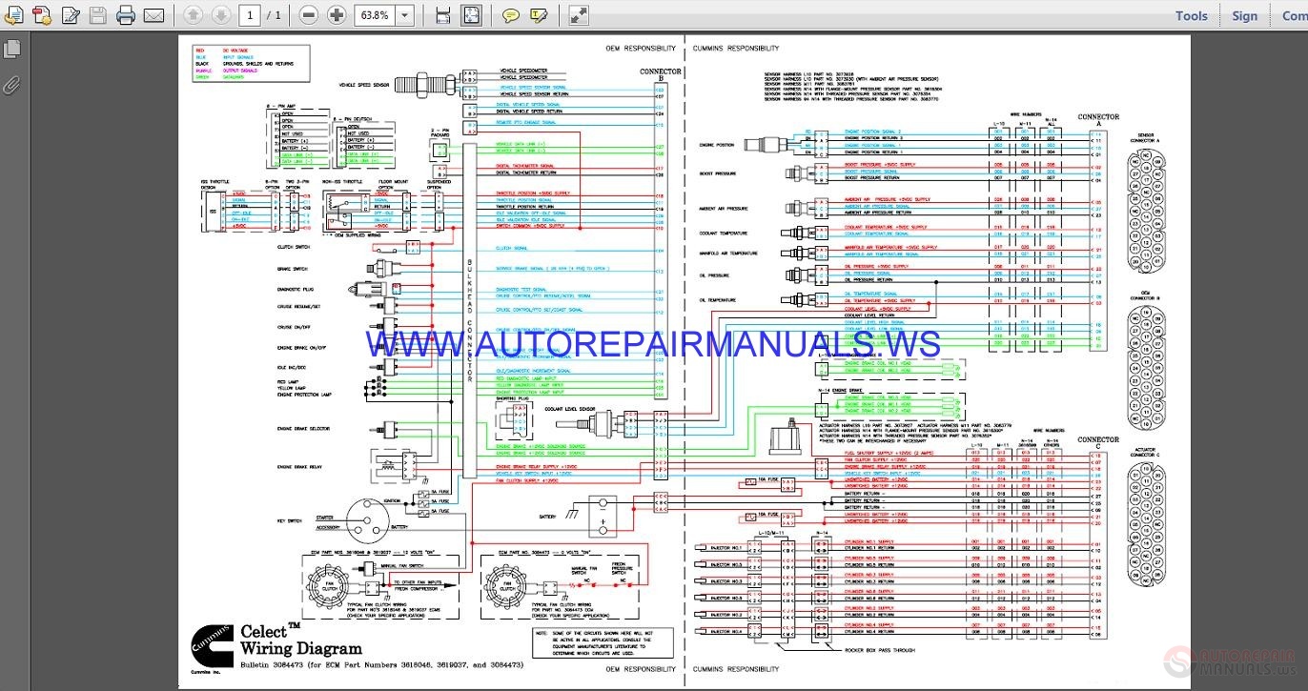Open the Tools pane
Screen dimensions: 1308x691
[1192, 15]
